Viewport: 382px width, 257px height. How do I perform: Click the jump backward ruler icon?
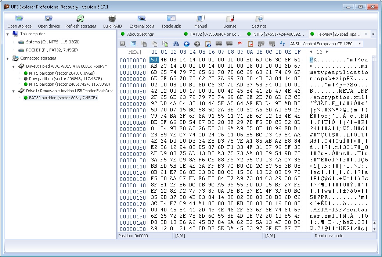[229, 44]
